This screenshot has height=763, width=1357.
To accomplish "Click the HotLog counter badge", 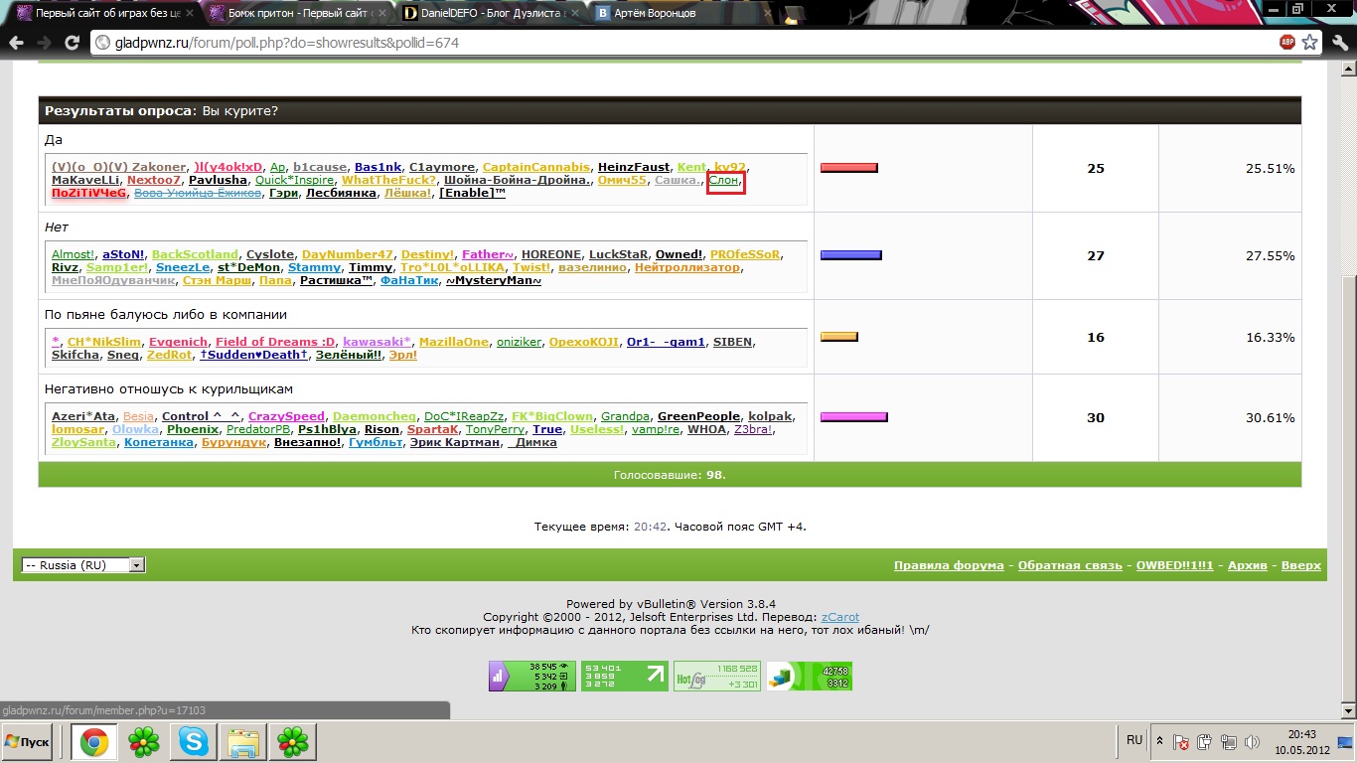I will click(716, 676).
